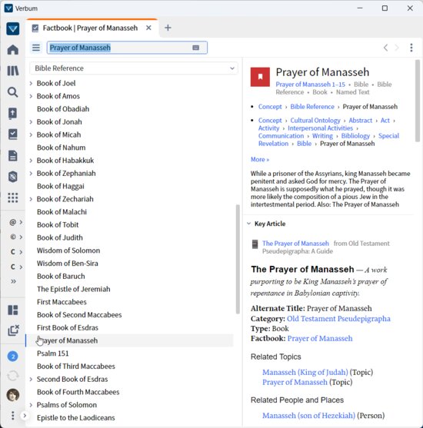The image size is (423, 428).
Task: Select the Factbook | Prayer of Manasseh tab
Action: coord(90,28)
